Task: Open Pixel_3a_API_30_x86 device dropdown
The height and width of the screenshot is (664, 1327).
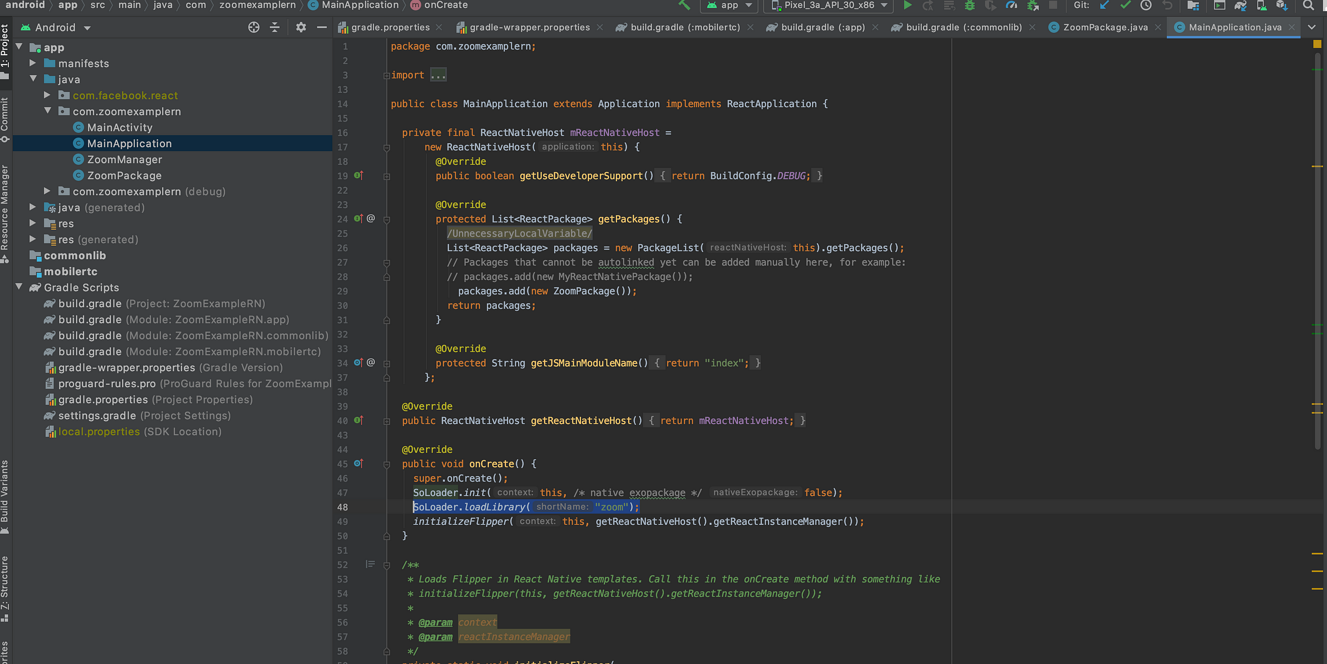Action: click(829, 6)
